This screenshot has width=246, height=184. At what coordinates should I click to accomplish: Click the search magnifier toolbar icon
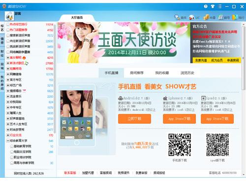(x=177, y=17)
